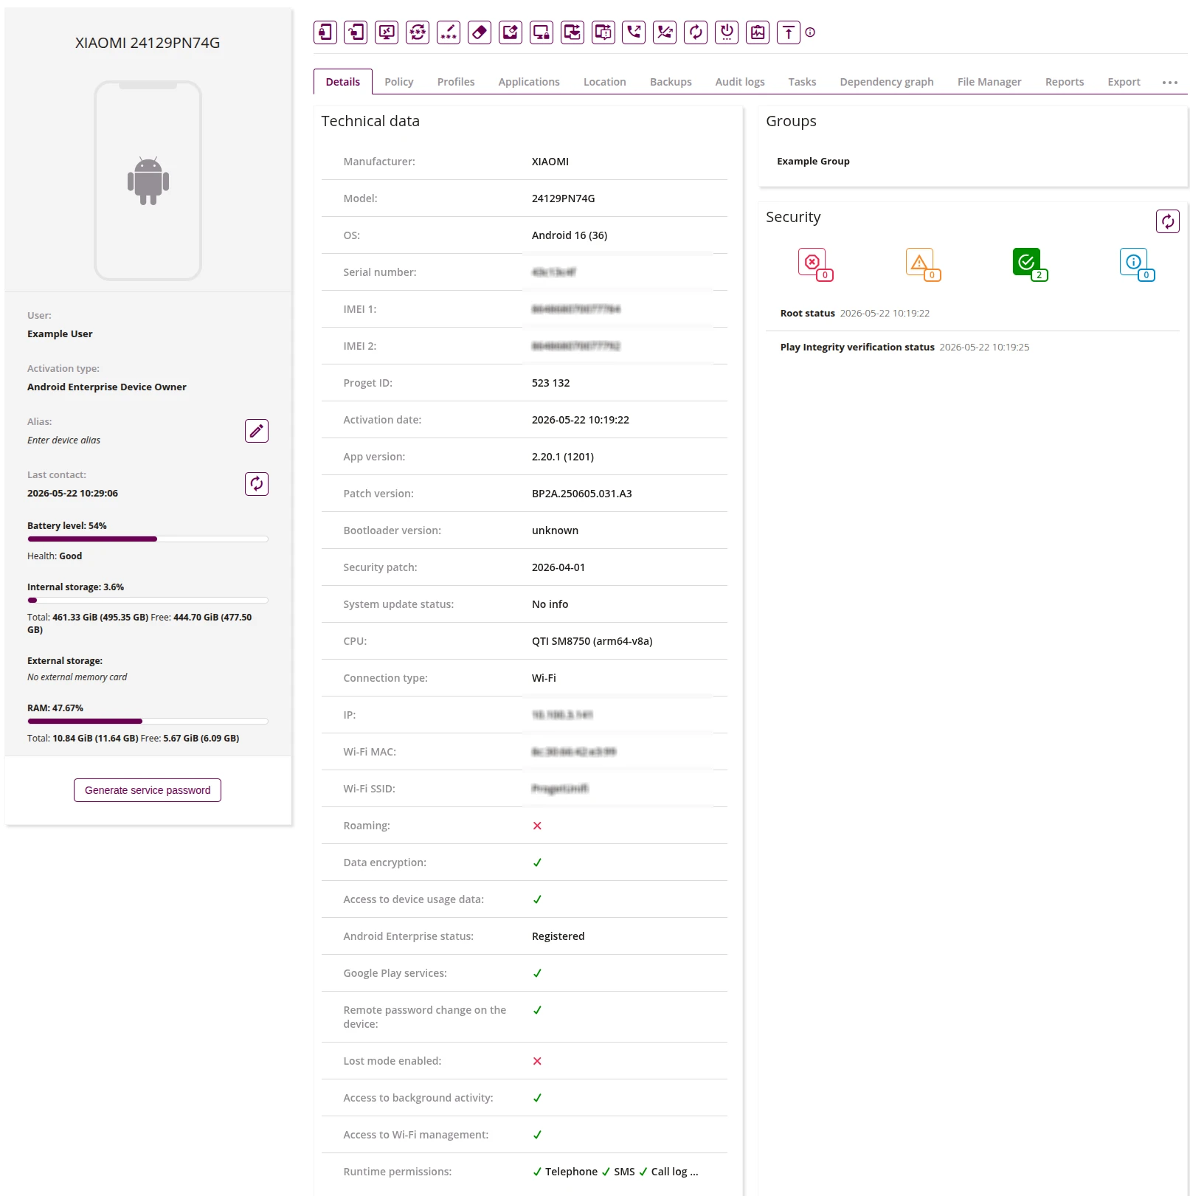Click the disable call forwarding icon
The height and width of the screenshot is (1196, 1190).
click(x=665, y=32)
